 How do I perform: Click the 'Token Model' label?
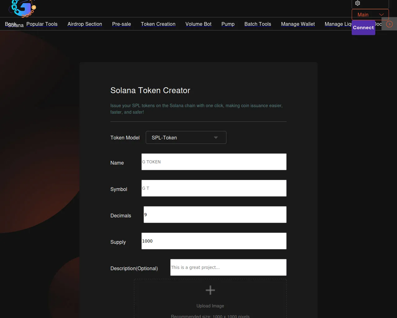point(125,138)
